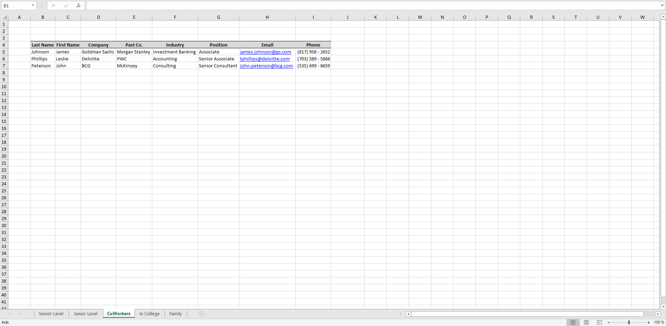
Task: Select the (703) 589 - 5888 cell
Action: 313,59
